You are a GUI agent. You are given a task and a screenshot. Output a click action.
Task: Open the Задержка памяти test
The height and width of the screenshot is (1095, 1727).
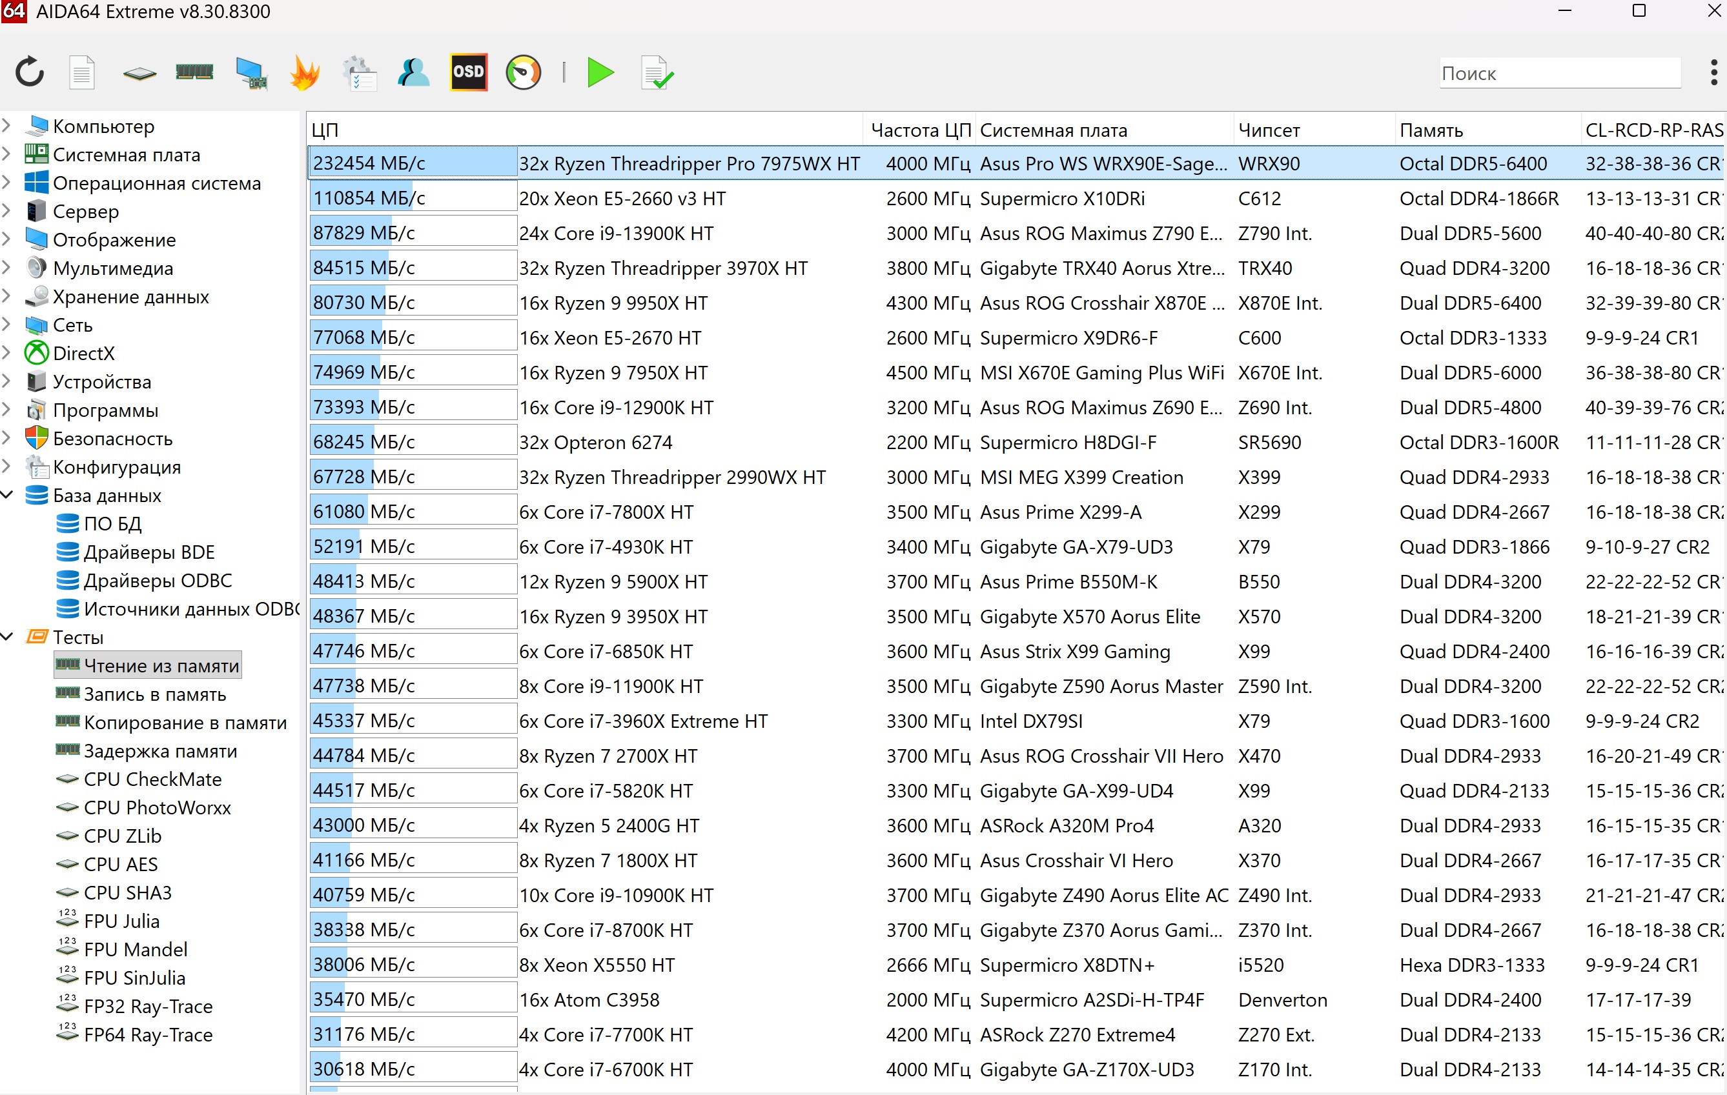click(x=161, y=751)
